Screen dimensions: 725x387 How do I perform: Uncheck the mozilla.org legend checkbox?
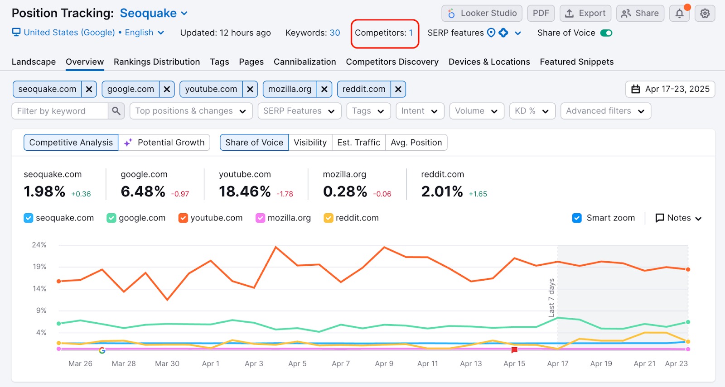pos(260,218)
